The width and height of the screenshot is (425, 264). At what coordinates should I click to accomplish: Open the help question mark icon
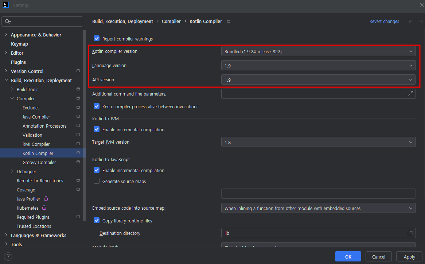(8, 256)
